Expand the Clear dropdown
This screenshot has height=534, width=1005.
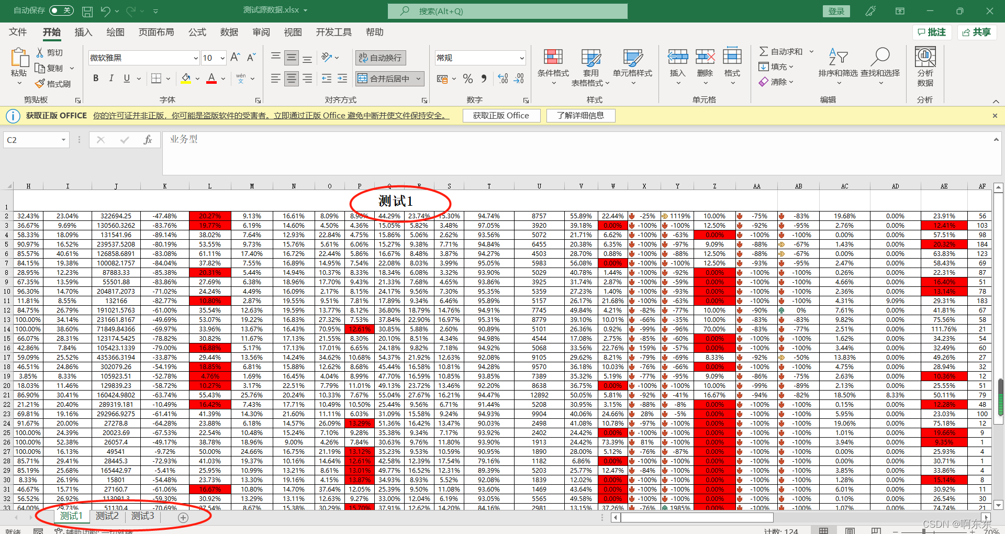click(791, 82)
